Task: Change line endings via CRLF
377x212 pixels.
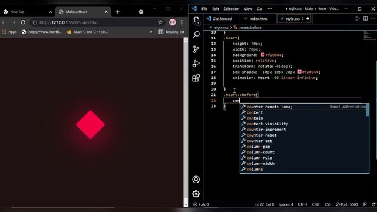Action: tap(316, 204)
